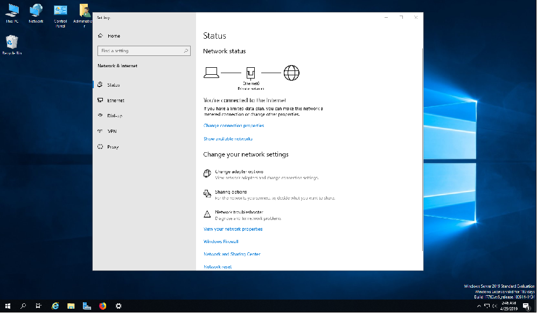This screenshot has height=313, width=537.
Task: Click the Network reset link
Action: (218, 267)
